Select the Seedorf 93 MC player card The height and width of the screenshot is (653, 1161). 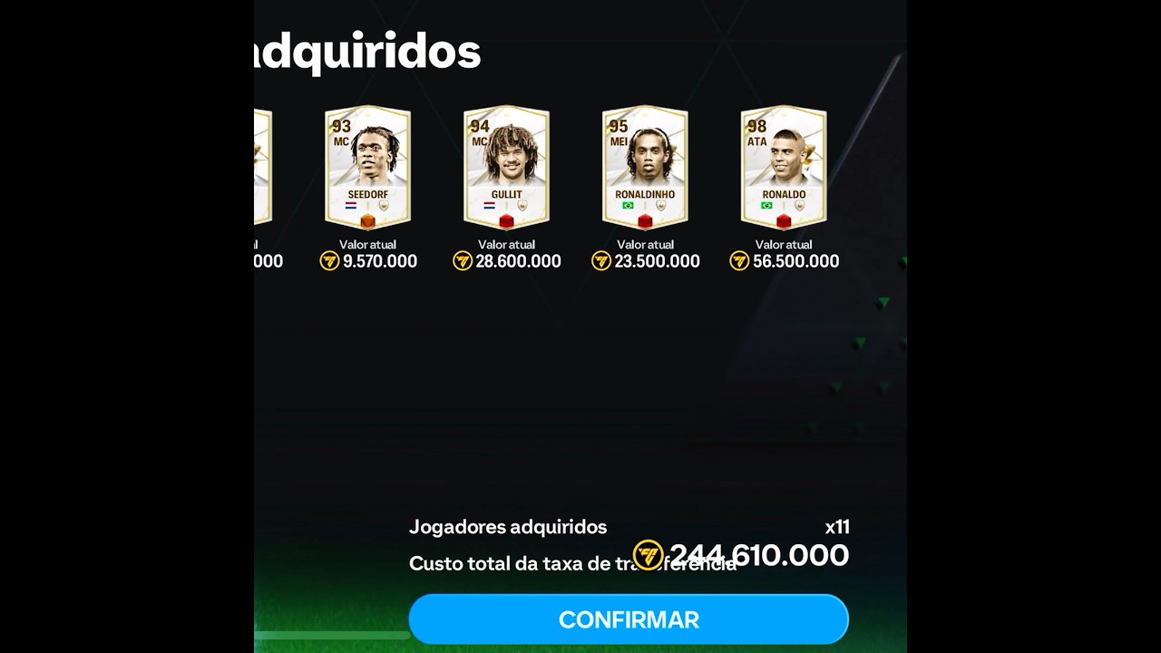coord(367,168)
